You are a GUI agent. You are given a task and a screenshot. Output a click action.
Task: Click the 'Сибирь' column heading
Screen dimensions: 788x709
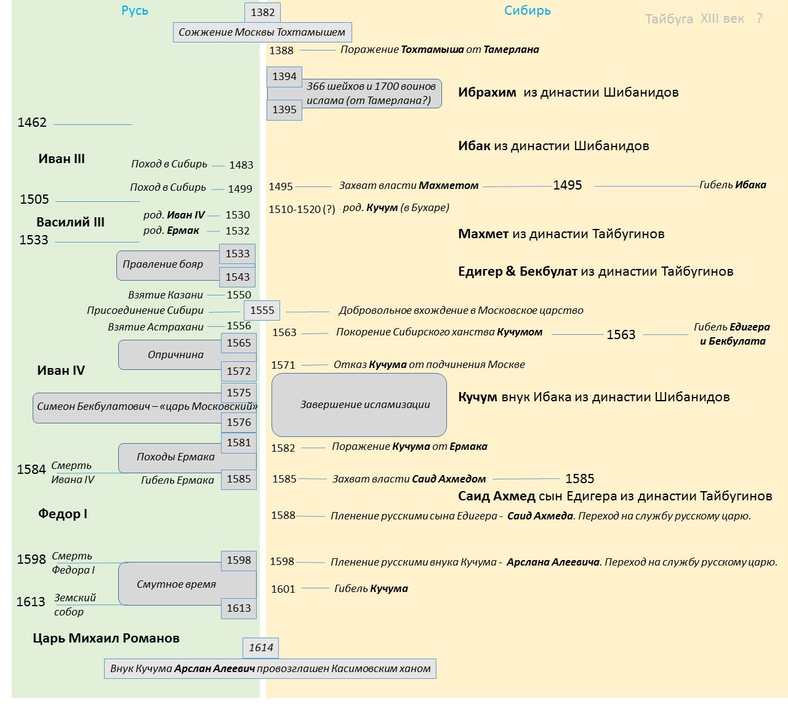528,10
